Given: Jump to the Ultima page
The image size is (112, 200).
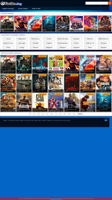Looking at the screenshot, I should tap(80, 114).
